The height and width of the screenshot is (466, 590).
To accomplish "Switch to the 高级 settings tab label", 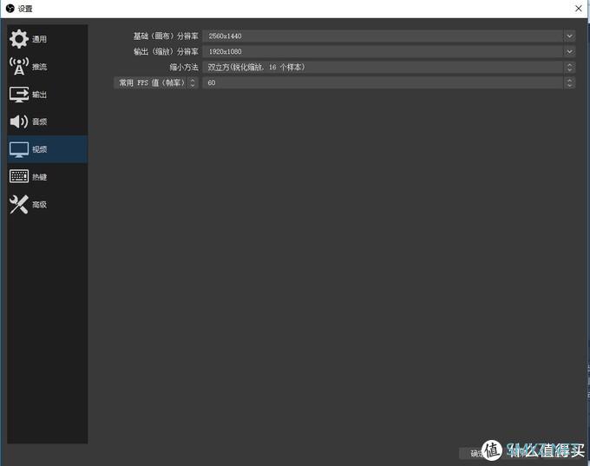I will point(40,205).
